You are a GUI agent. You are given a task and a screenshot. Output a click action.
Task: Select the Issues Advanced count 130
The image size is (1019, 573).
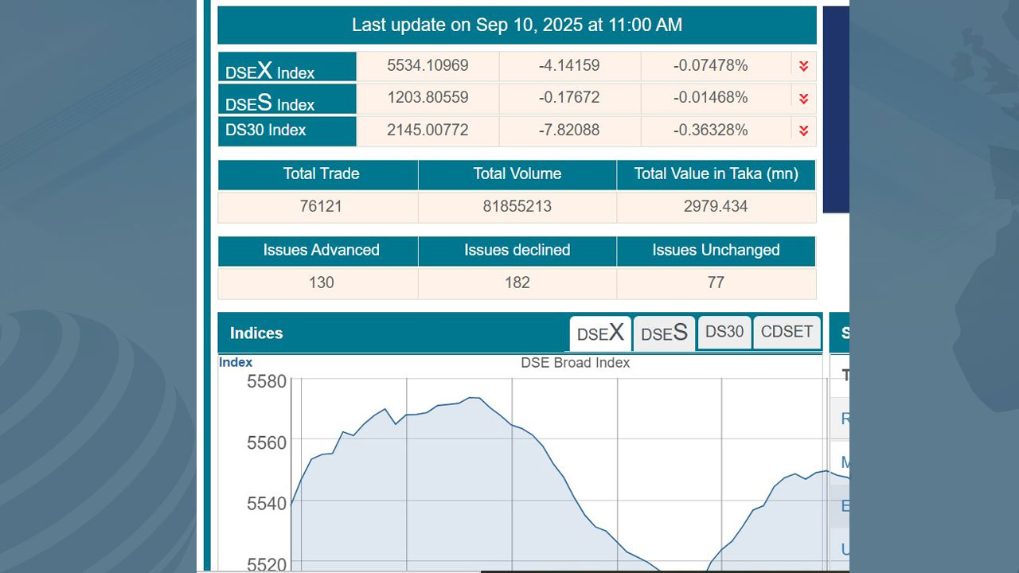[321, 283]
